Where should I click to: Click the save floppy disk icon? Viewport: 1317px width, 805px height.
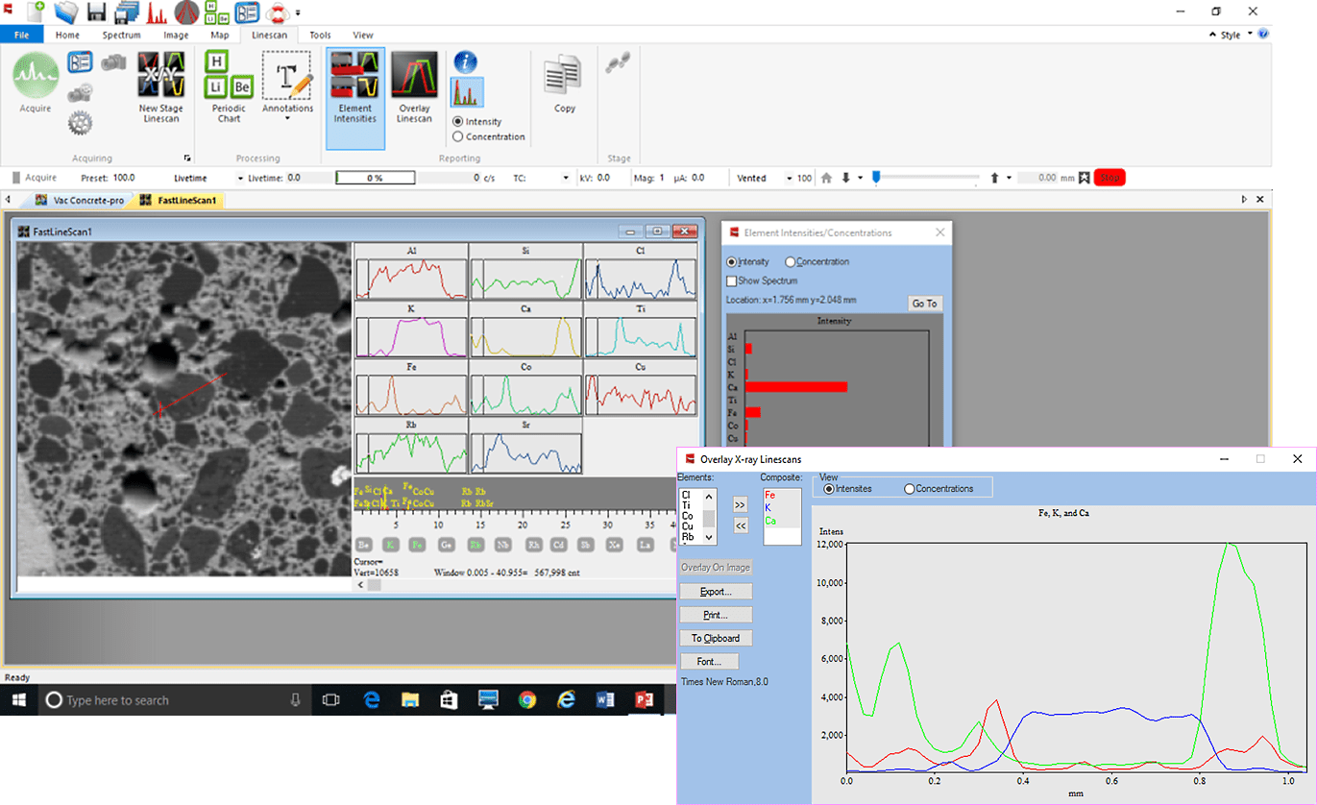pos(96,12)
